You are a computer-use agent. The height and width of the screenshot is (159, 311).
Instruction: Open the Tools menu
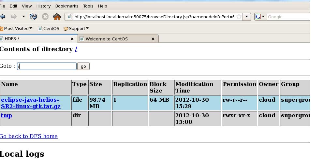click(x=88, y=6)
